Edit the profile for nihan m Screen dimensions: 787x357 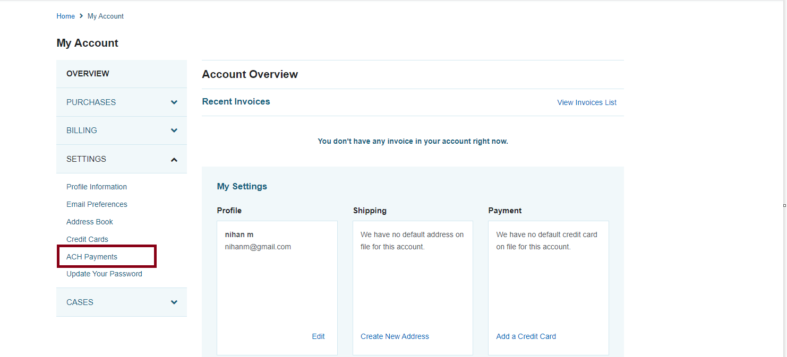coord(318,336)
